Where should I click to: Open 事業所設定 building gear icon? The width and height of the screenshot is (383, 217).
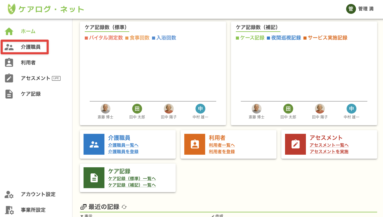coord(9,210)
